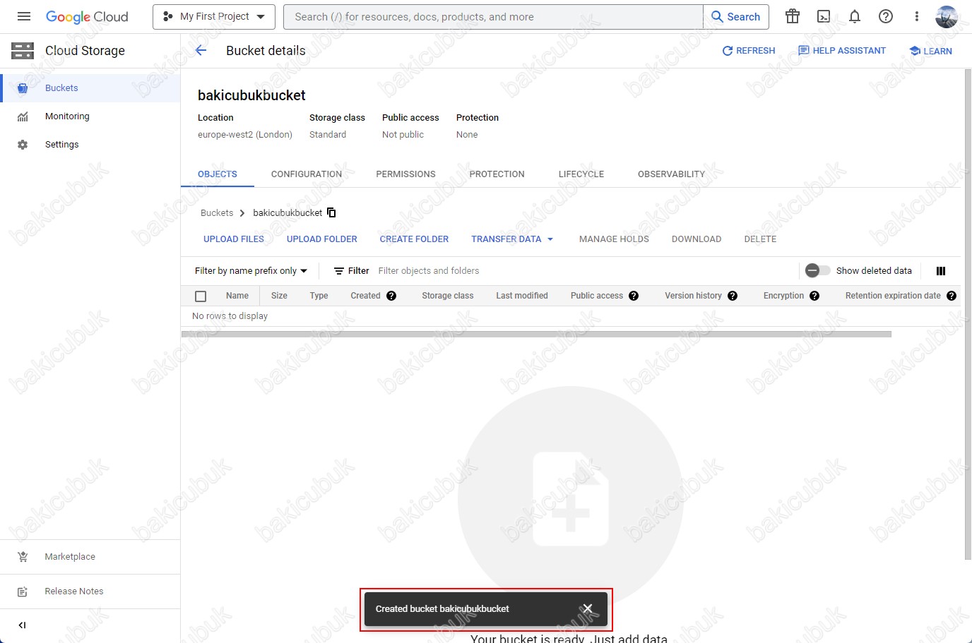Copy the bakicubukbucket path icon
The image size is (972, 643).
pos(331,212)
